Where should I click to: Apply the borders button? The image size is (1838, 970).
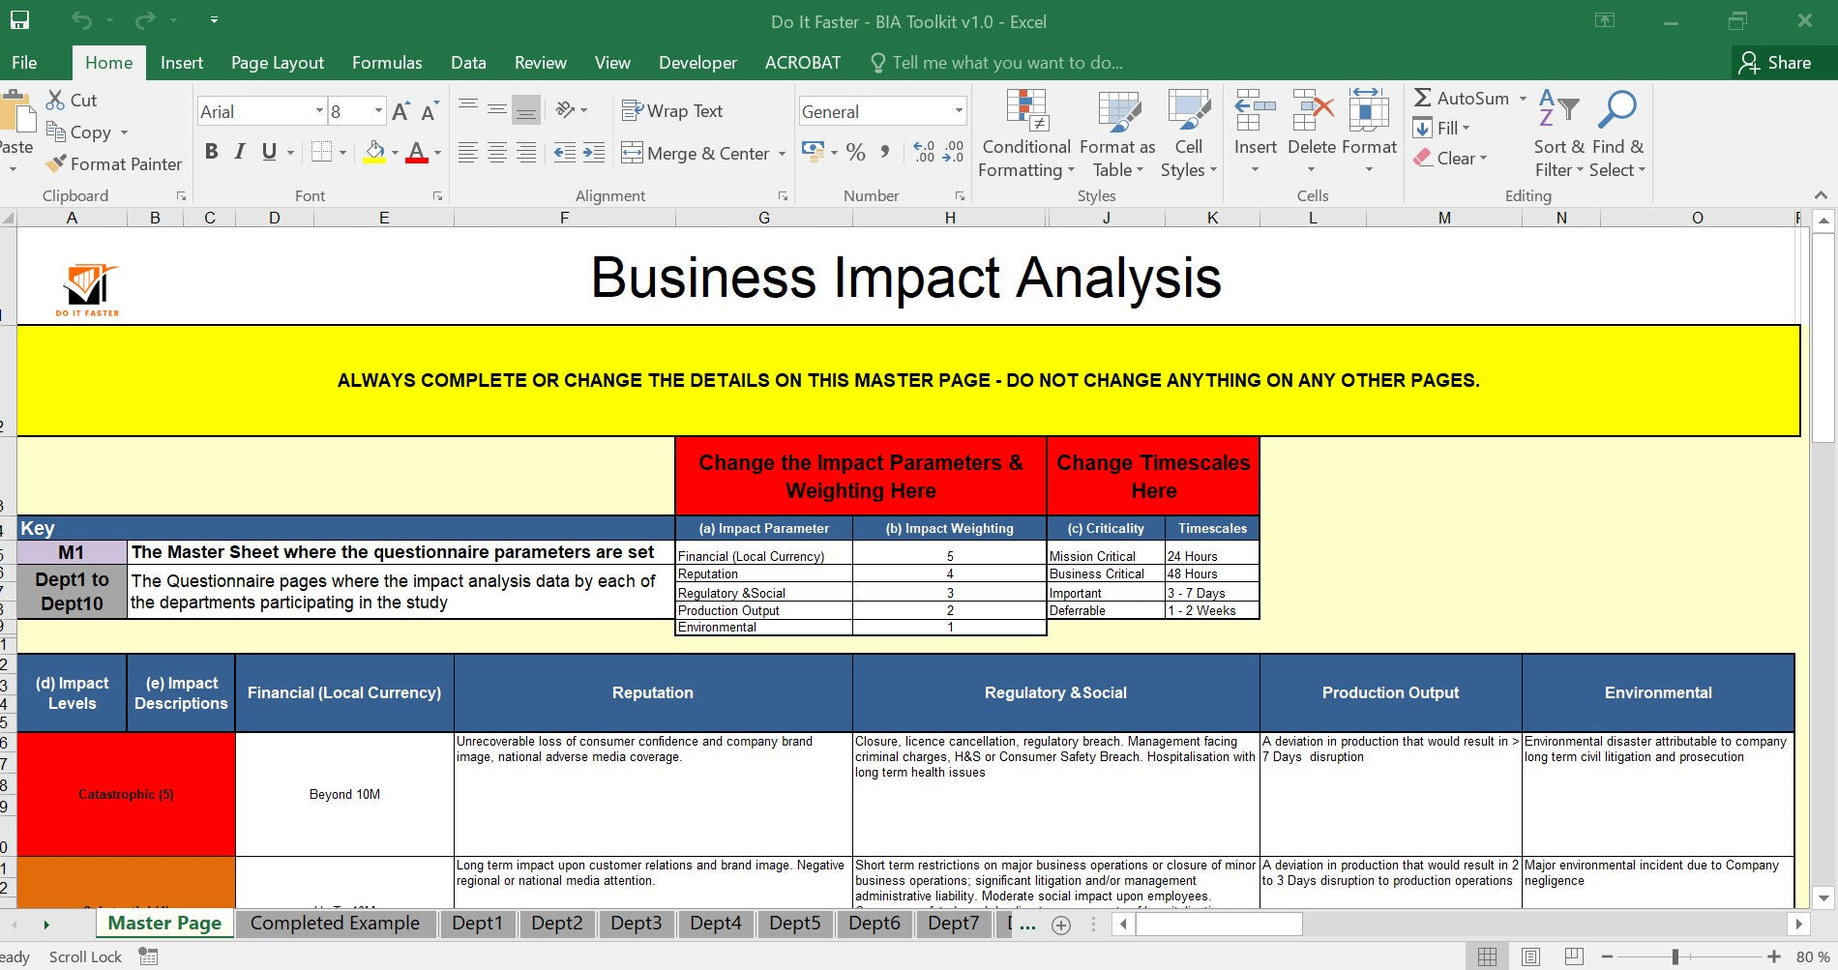click(321, 152)
